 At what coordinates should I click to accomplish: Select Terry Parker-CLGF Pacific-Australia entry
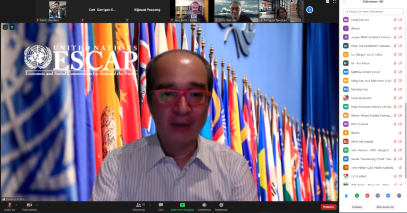pyautogui.click(x=373, y=168)
